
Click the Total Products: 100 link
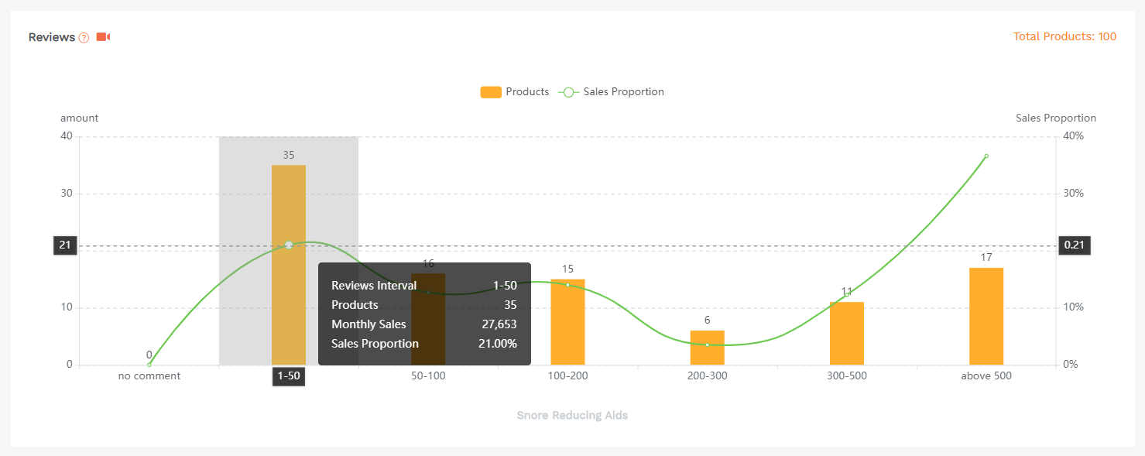click(x=1064, y=36)
